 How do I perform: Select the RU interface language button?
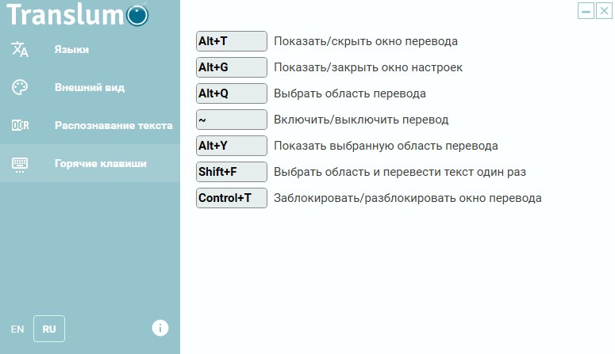(49, 329)
